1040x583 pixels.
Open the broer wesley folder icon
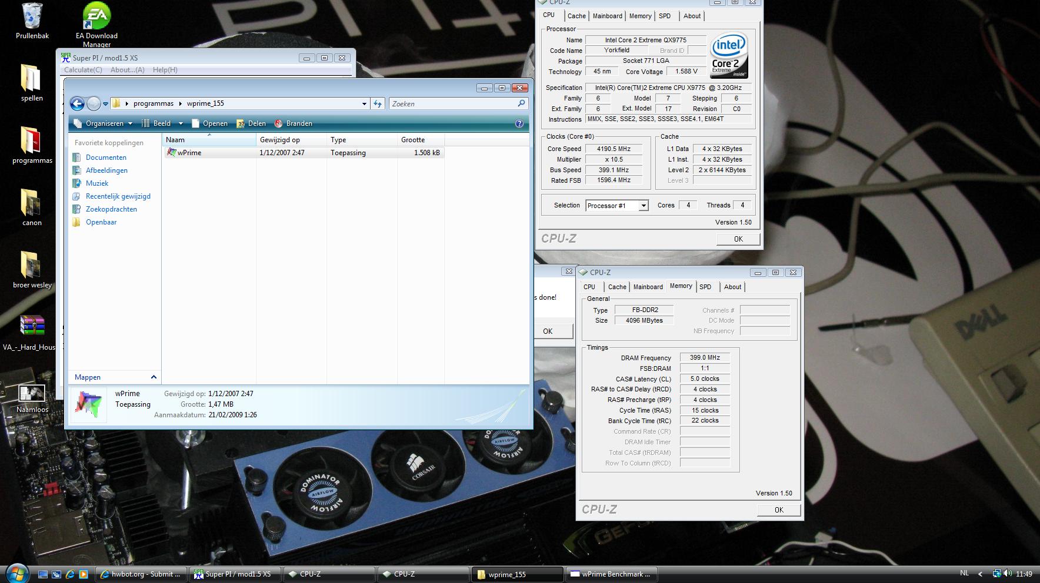(x=31, y=265)
